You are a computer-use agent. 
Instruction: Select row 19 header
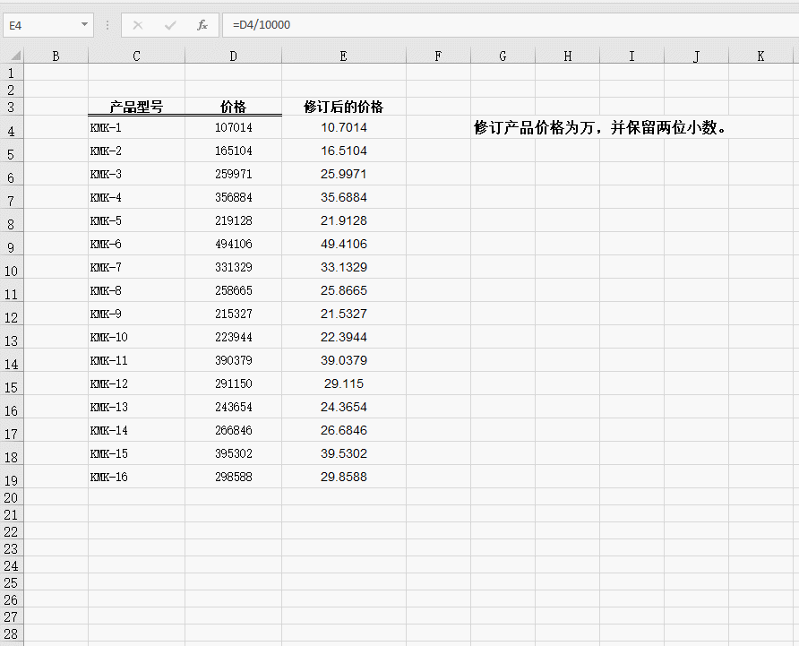click(11, 477)
